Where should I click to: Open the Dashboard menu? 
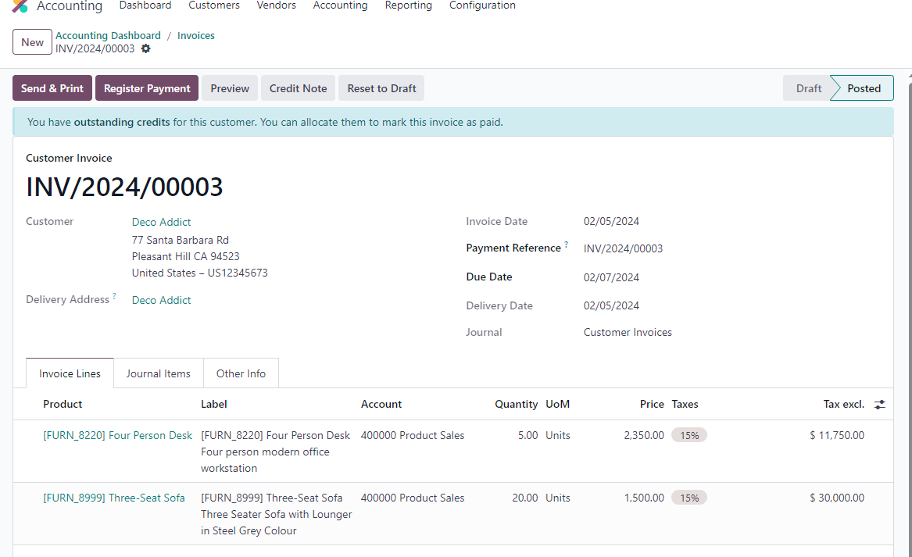145,5
